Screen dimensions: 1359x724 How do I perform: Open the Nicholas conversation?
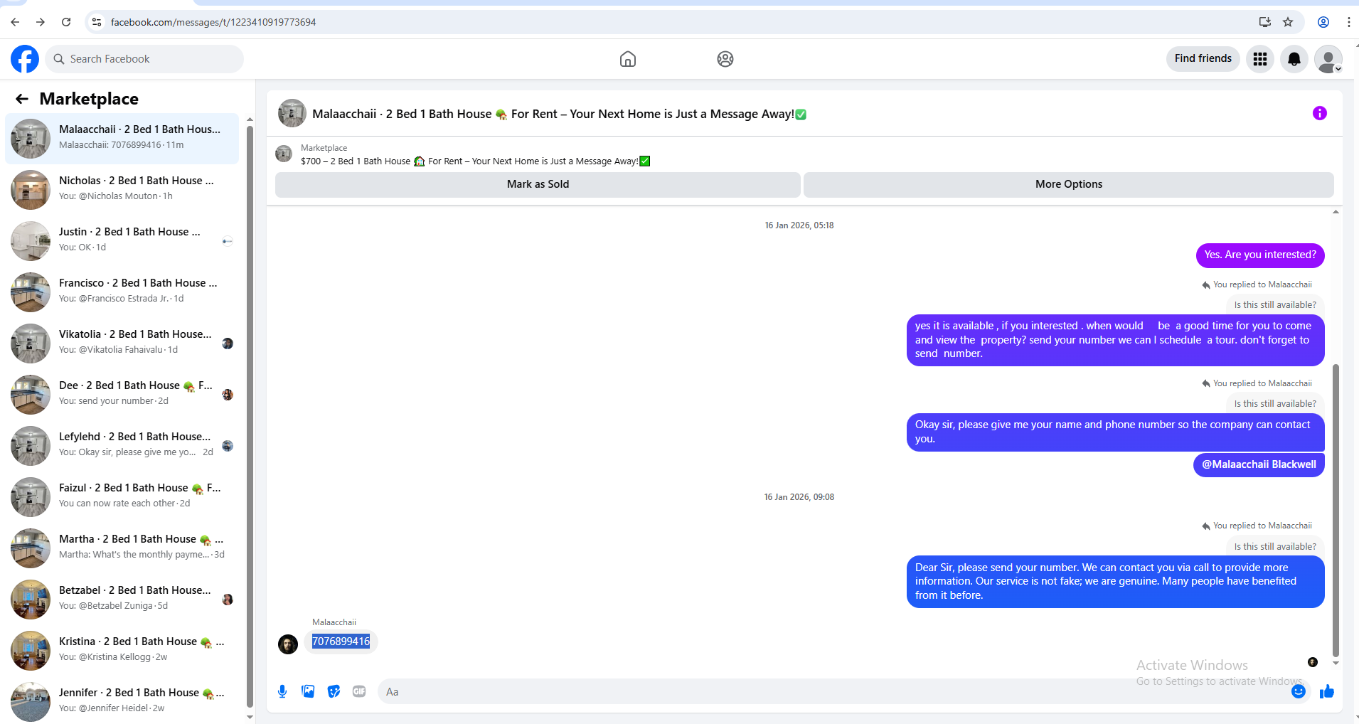(x=122, y=190)
